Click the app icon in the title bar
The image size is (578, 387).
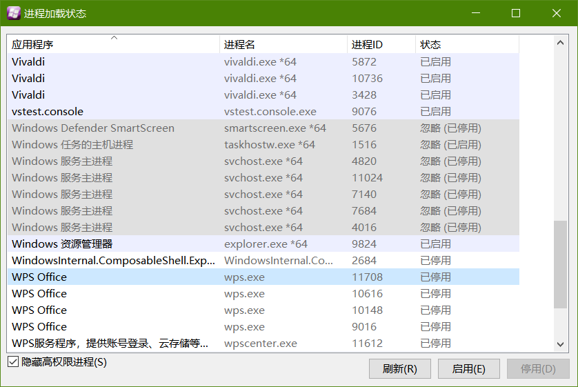14,13
